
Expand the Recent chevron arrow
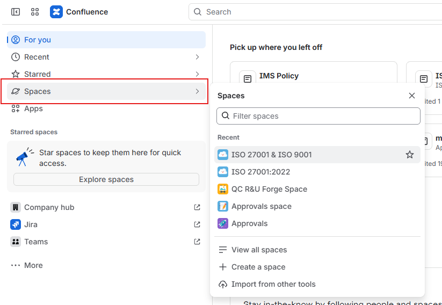(x=197, y=57)
